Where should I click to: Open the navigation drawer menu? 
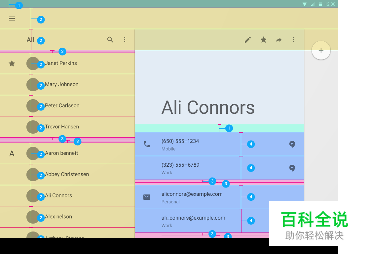click(x=12, y=19)
